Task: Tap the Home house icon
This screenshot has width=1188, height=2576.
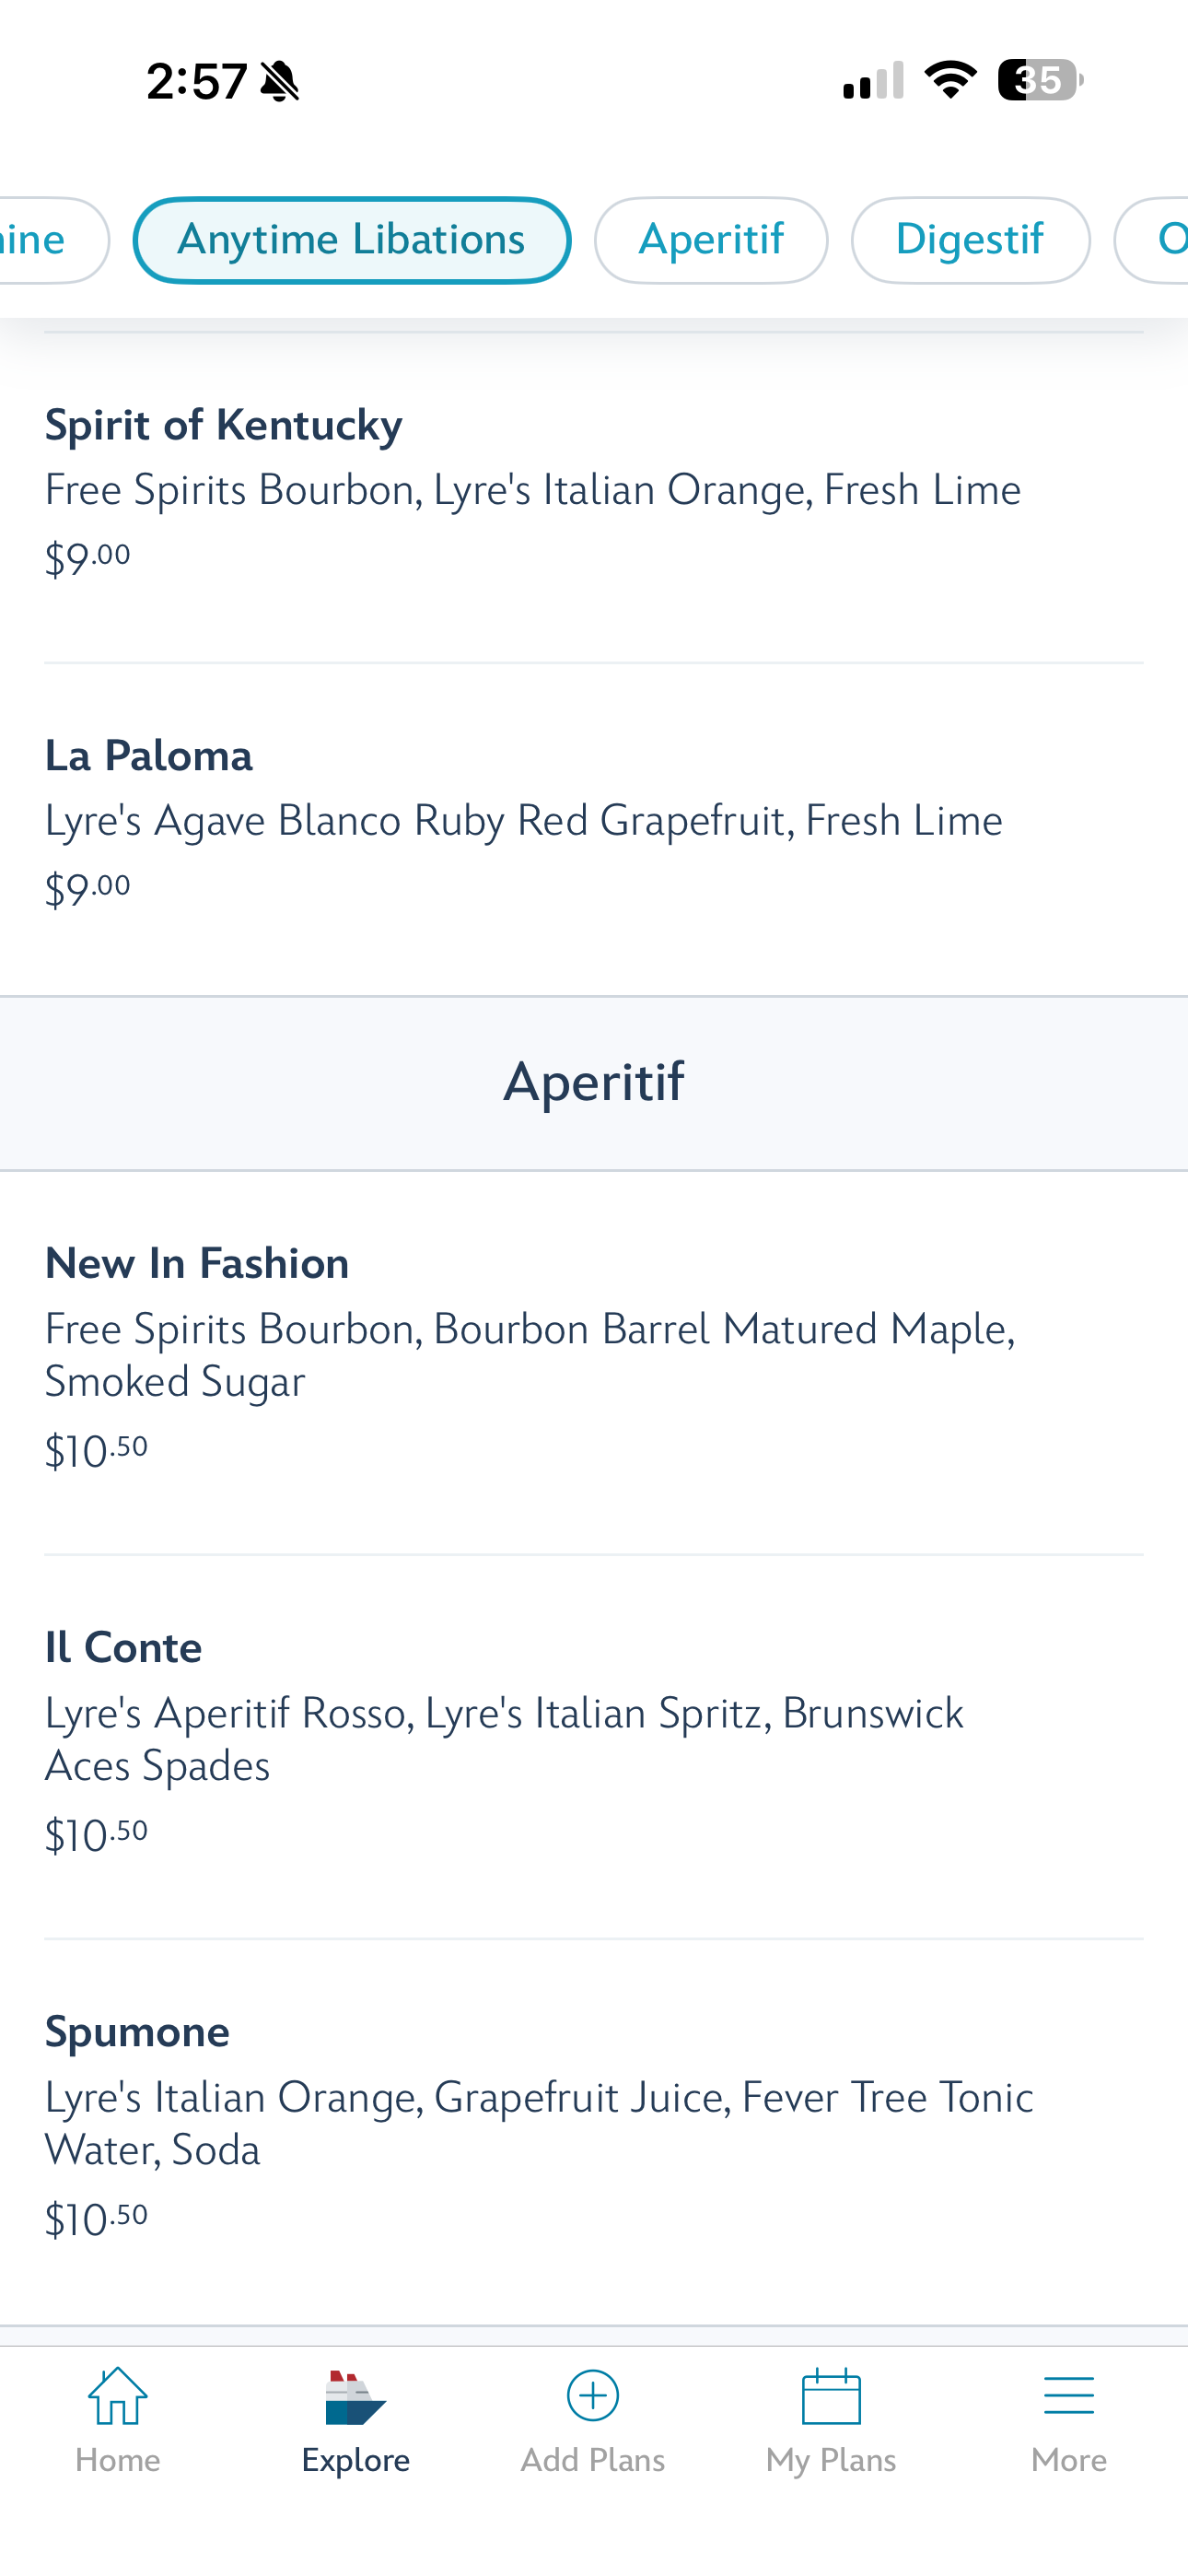Action: (118, 2396)
